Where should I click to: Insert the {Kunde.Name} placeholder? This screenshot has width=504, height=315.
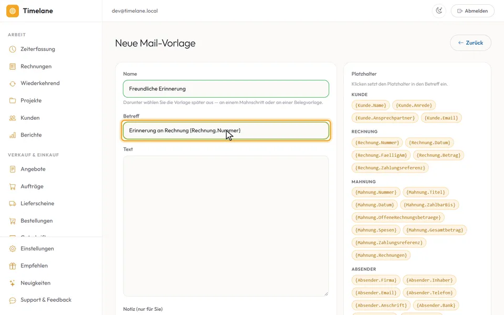point(371,105)
